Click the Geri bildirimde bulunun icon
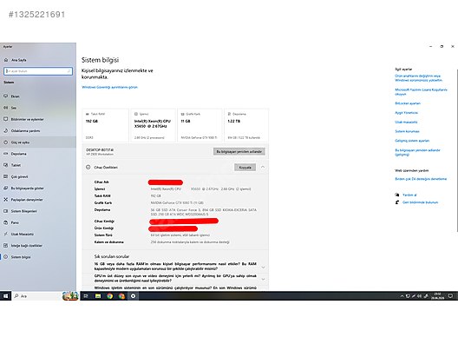The height and width of the screenshot is (344, 458). pos(397,202)
